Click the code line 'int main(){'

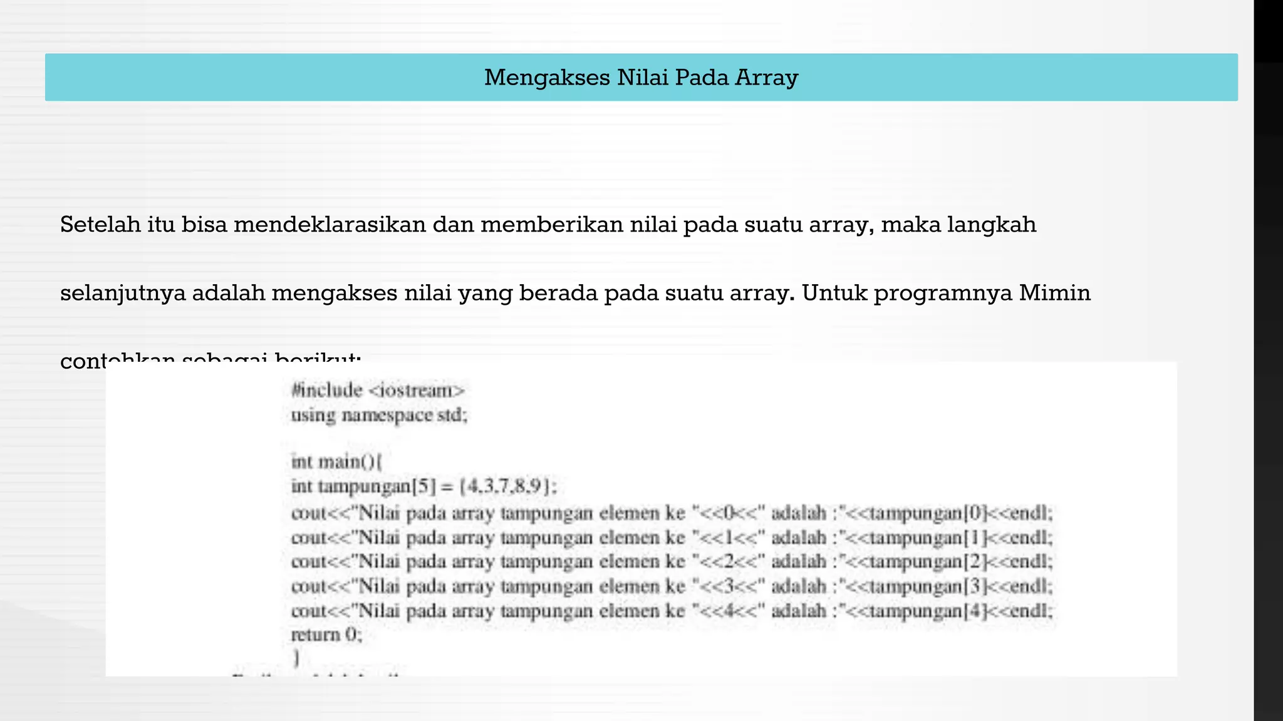[x=336, y=462]
